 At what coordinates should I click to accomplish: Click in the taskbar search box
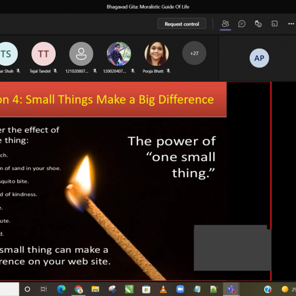click(9, 289)
